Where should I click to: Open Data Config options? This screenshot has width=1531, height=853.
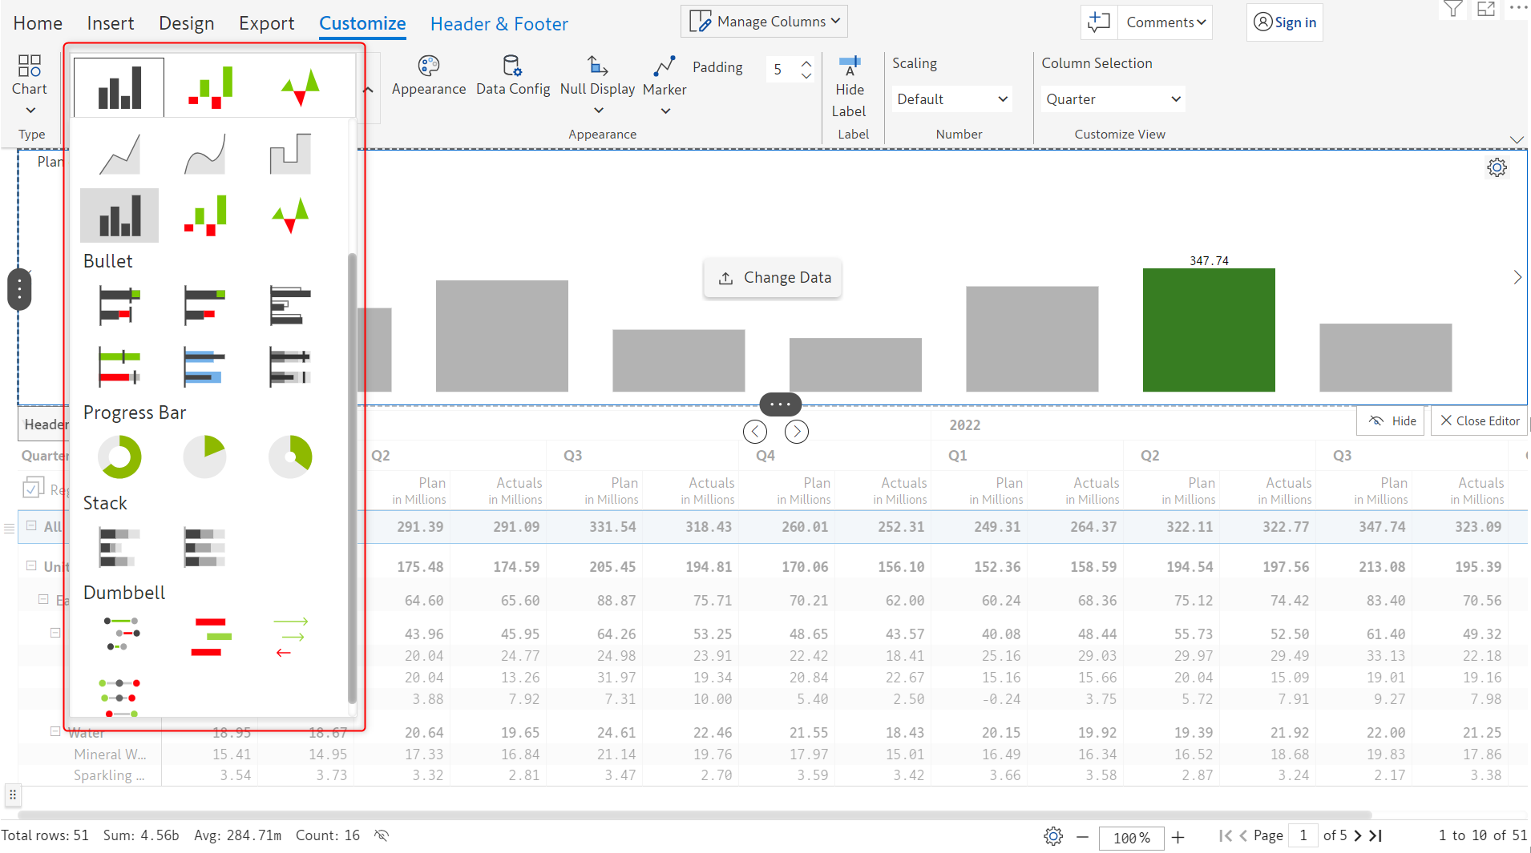[x=512, y=75]
